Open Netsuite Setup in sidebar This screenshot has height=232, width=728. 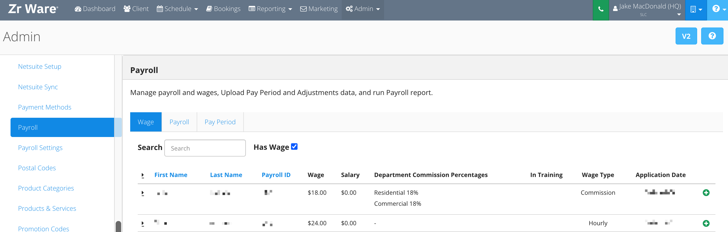[40, 66]
